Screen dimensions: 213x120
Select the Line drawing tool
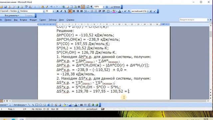coord(29,105)
